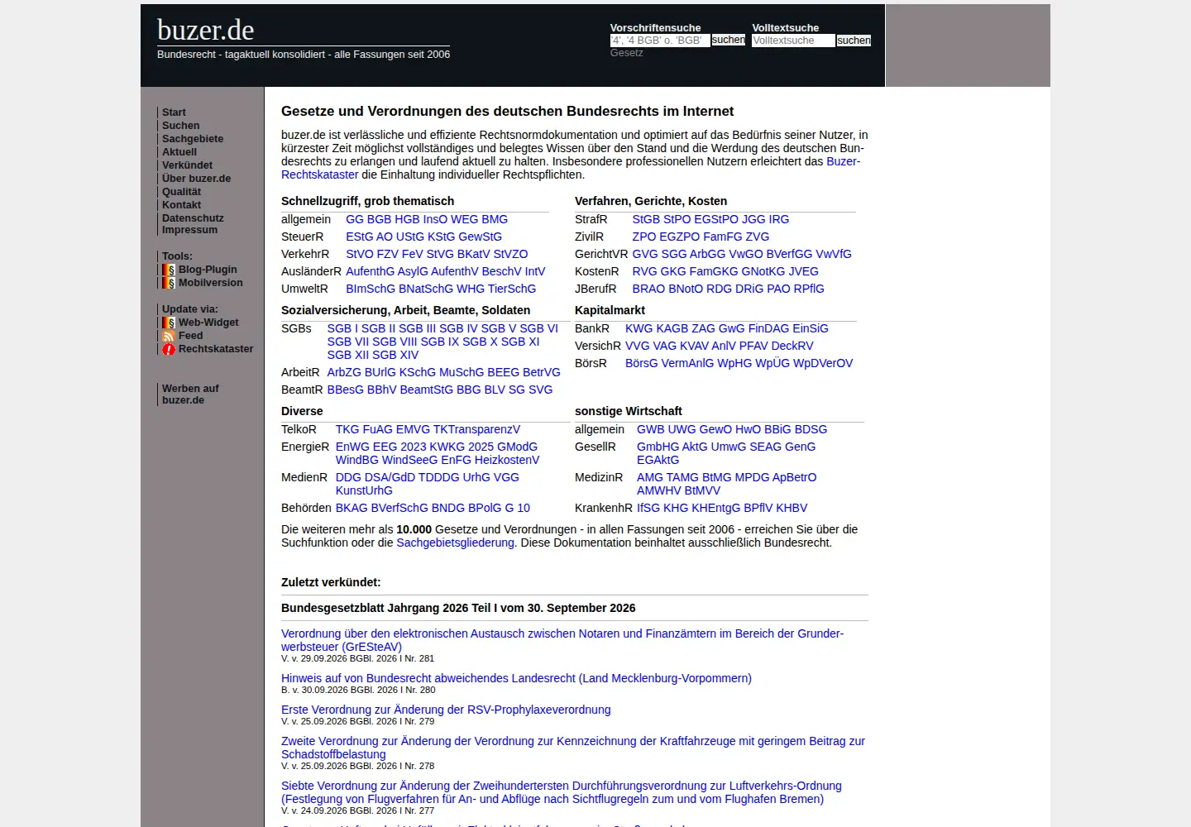Open Verkündet in sidebar menu
The image size is (1191, 827).
[187, 165]
